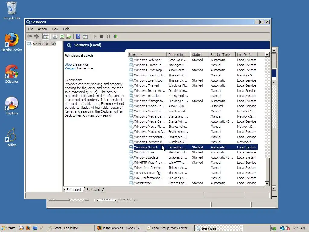Click the services list scroll down arrow
Screen dimensions: 309x232
click(x=267, y=184)
